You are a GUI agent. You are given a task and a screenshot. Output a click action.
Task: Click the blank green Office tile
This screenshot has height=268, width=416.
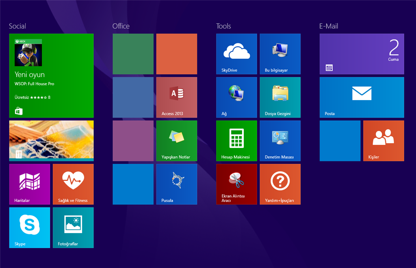(x=133, y=54)
